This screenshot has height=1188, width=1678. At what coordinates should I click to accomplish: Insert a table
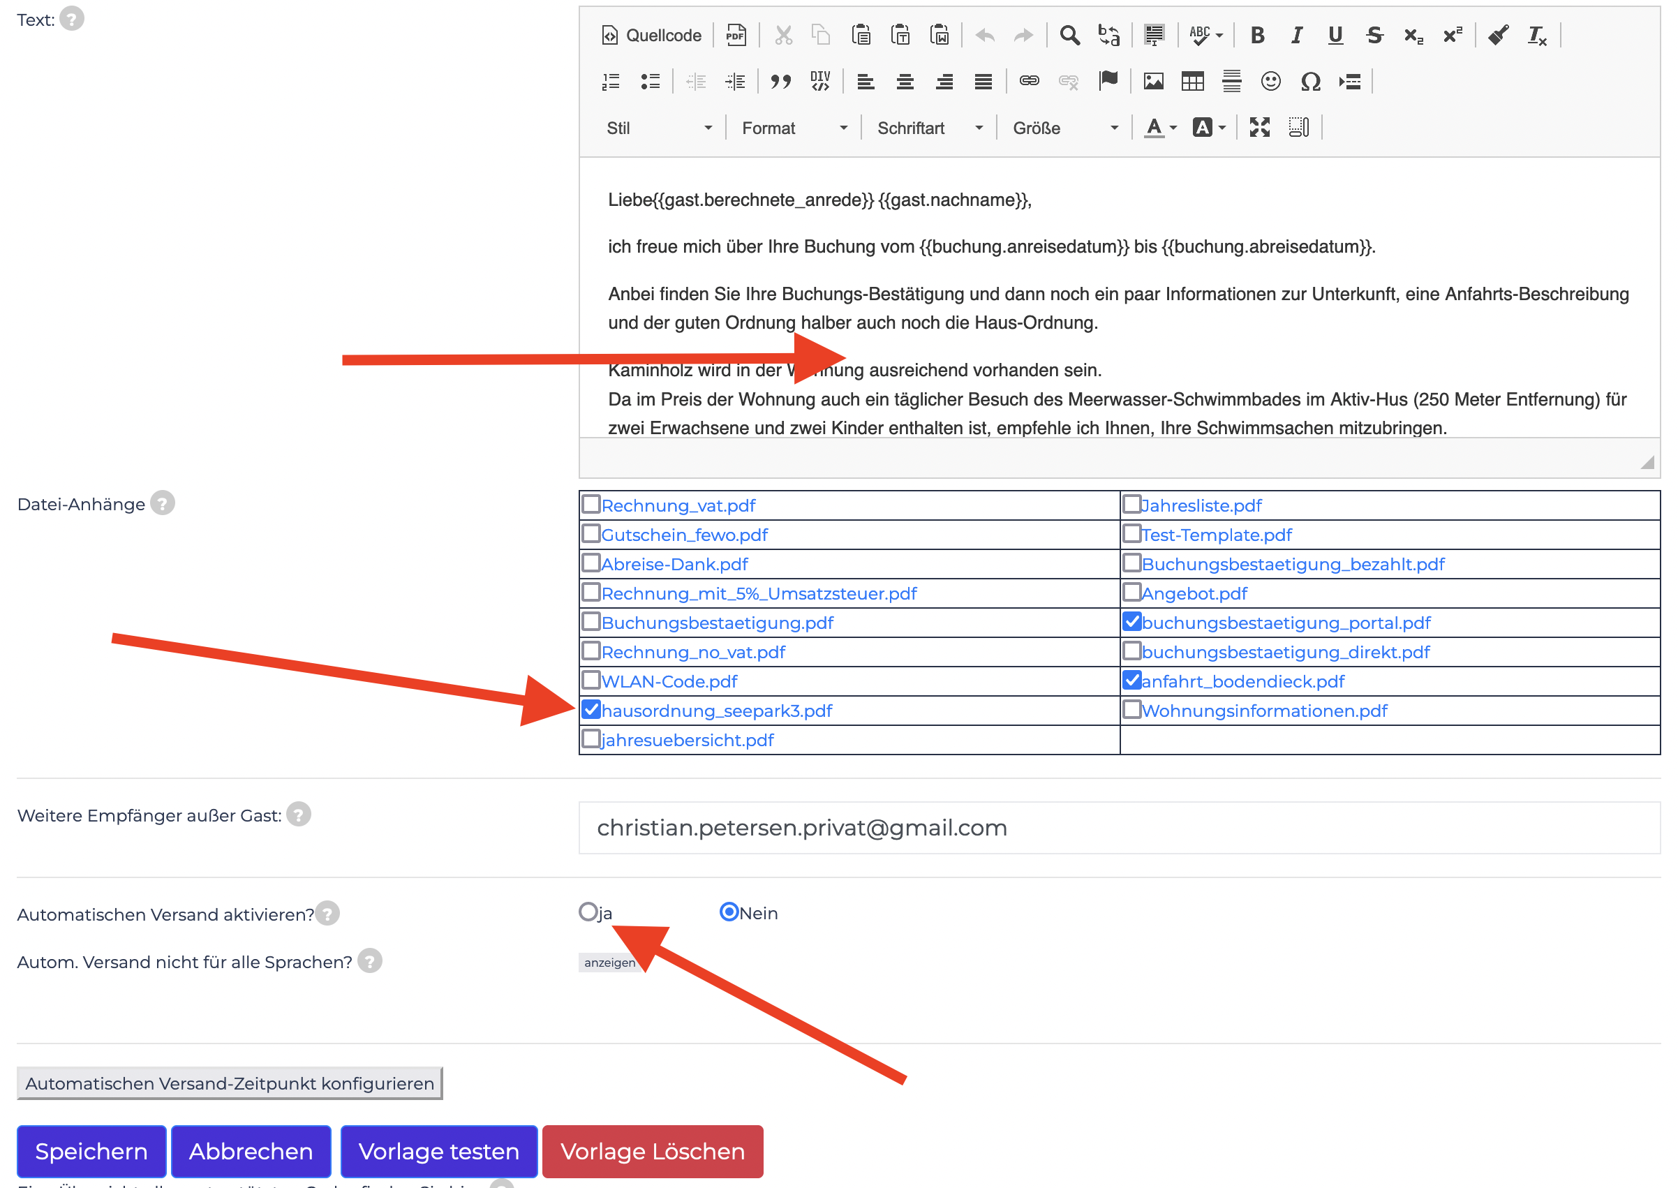[1192, 81]
